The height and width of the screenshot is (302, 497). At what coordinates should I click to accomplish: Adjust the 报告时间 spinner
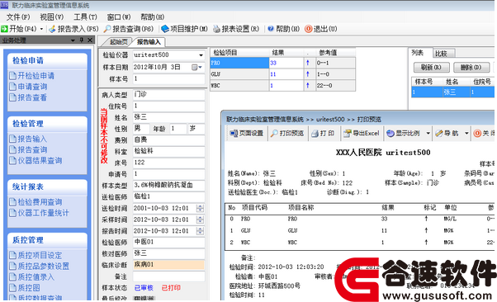click(200, 231)
